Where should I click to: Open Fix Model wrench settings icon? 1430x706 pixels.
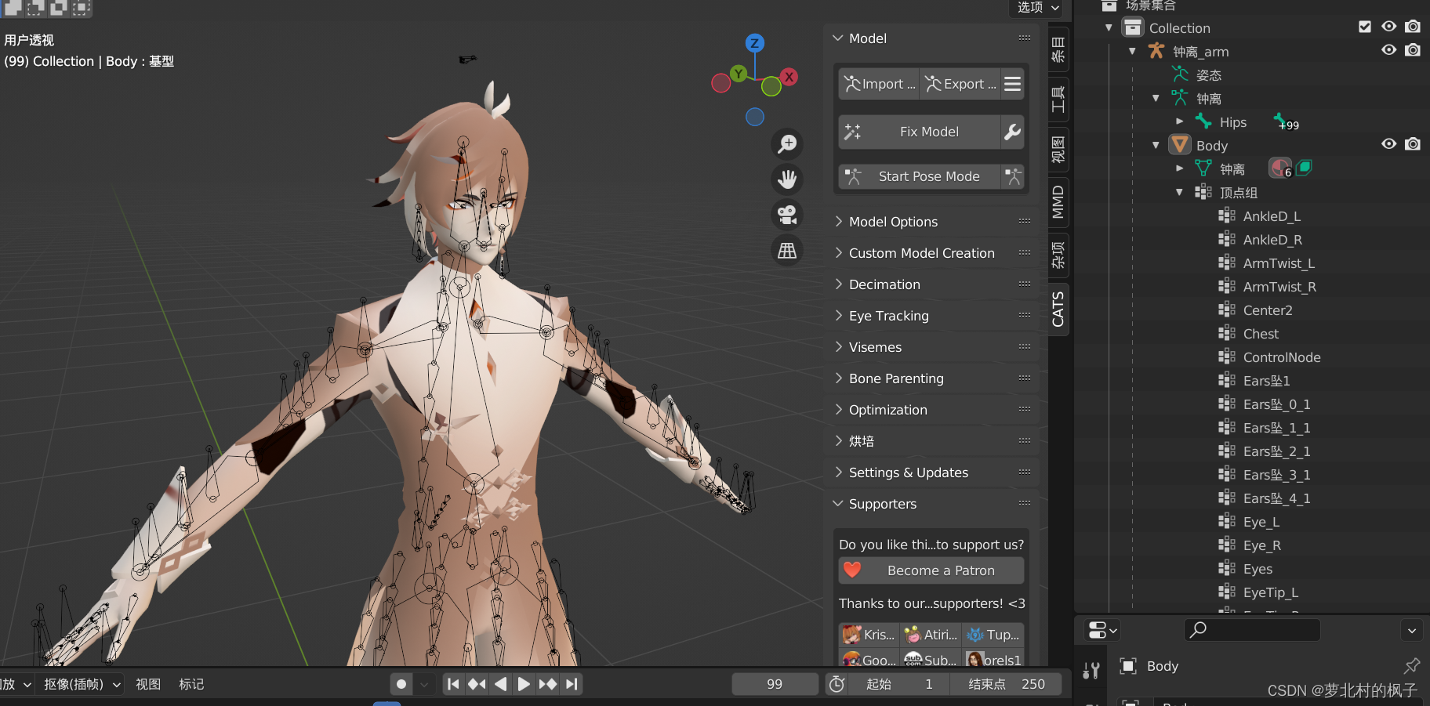pyautogui.click(x=1013, y=132)
